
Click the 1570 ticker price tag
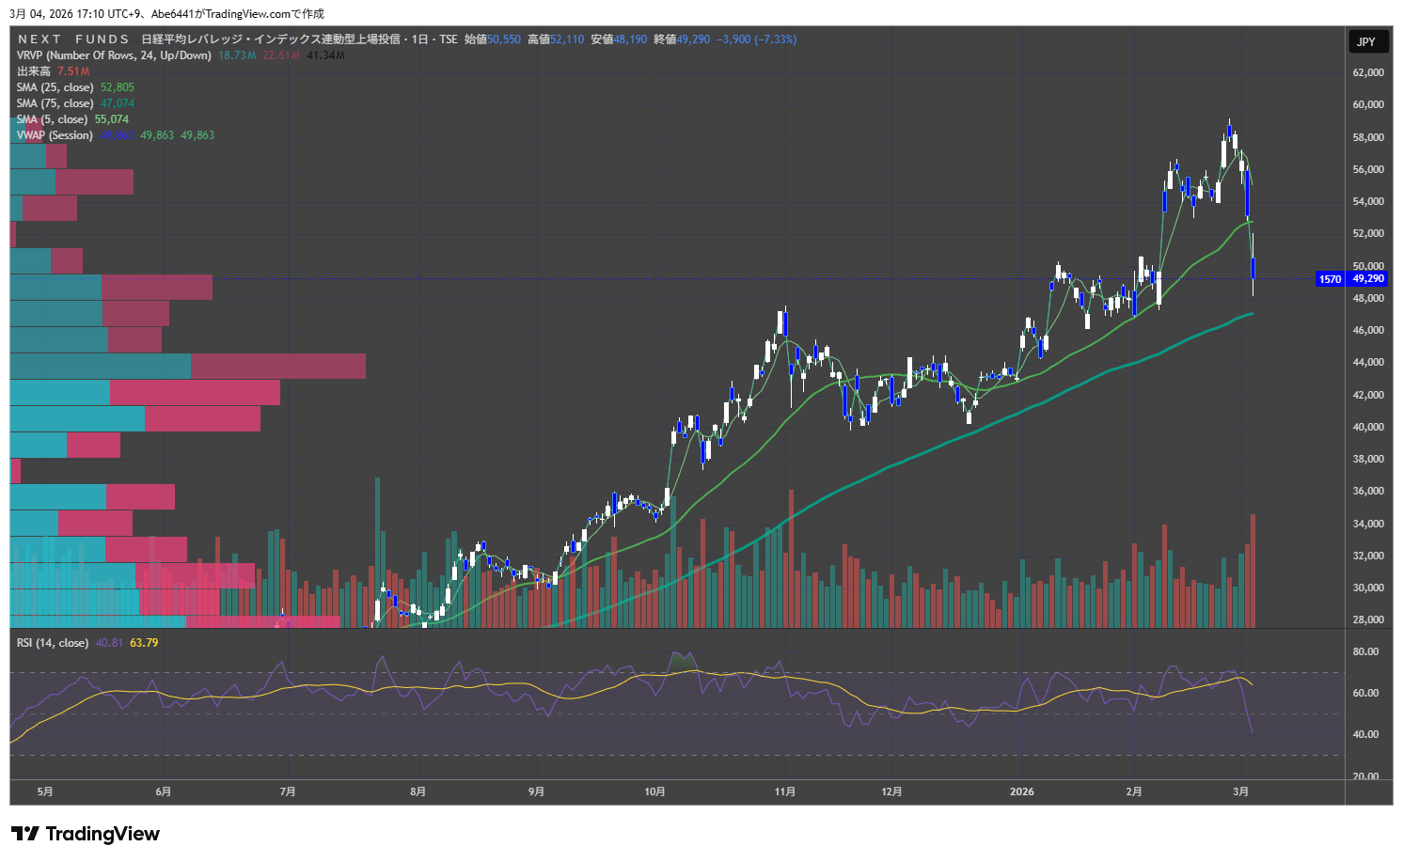point(1330,279)
